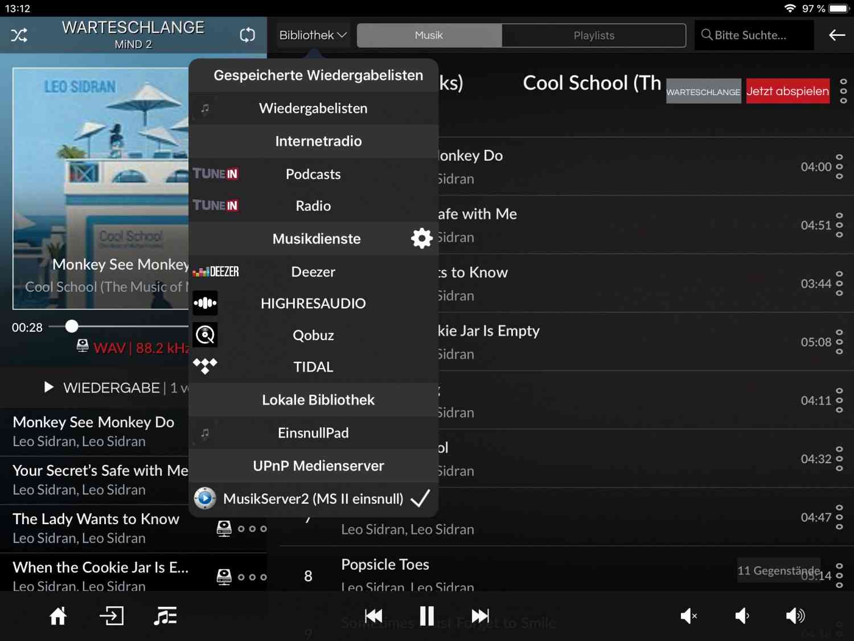This screenshot has width=854, height=641.
Task: Skip to the previous track
Action: pos(373,616)
